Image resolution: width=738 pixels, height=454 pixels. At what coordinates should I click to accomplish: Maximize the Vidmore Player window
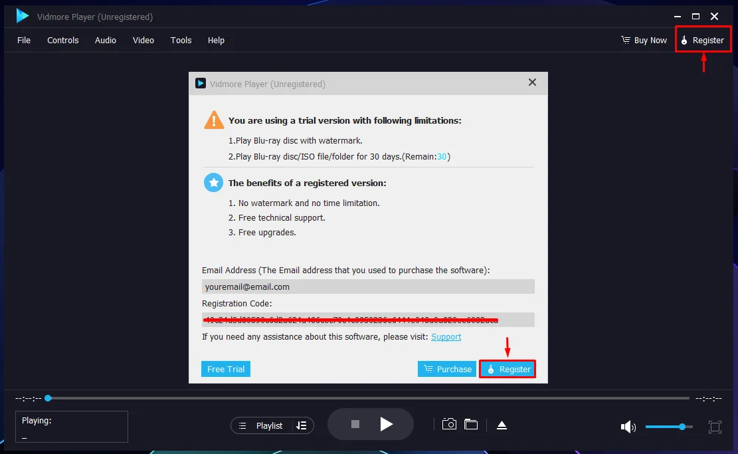pos(695,17)
